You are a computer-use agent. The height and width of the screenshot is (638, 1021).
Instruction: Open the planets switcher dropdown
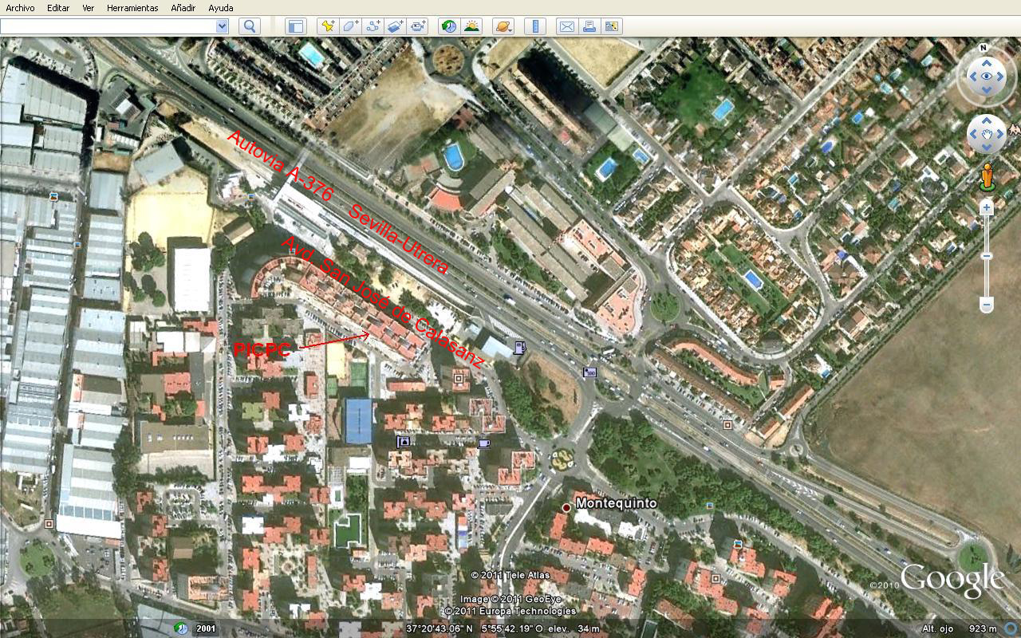coord(503,26)
